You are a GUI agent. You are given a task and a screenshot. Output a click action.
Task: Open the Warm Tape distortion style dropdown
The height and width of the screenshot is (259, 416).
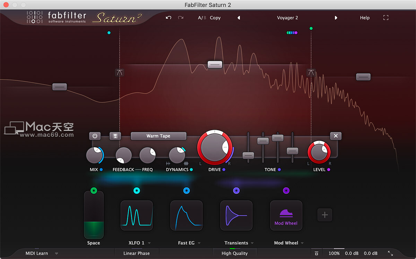pos(158,136)
